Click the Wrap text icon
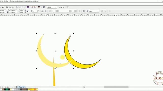This screenshot has height=91, width=163. click(84, 11)
